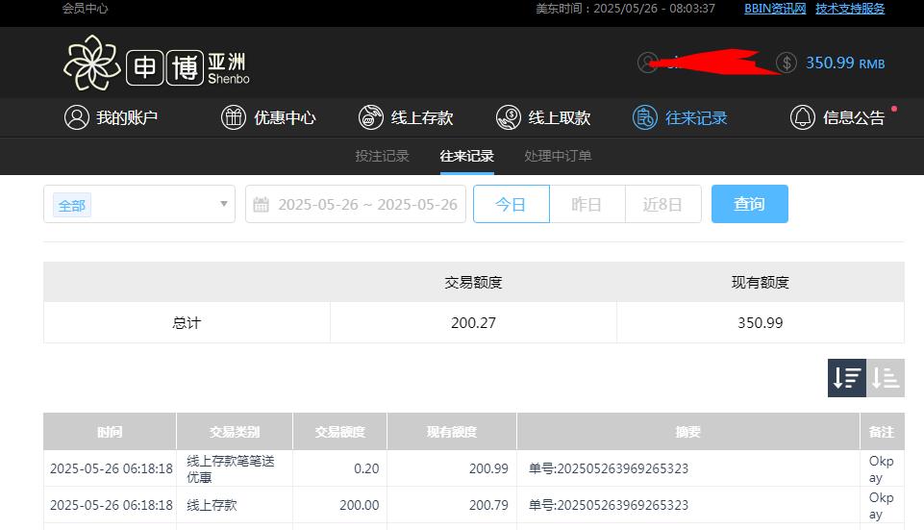Click the 200.99 balance cell
924x530 pixels.
pyautogui.click(x=488, y=468)
